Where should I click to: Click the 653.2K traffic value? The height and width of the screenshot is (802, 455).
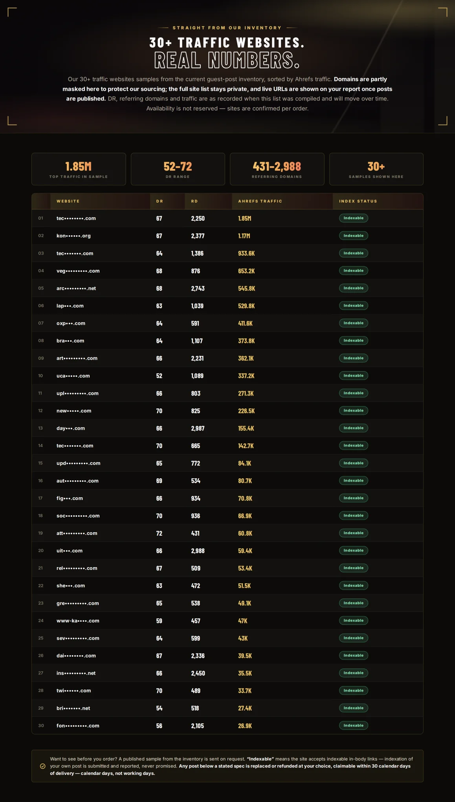click(x=246, y=271)
